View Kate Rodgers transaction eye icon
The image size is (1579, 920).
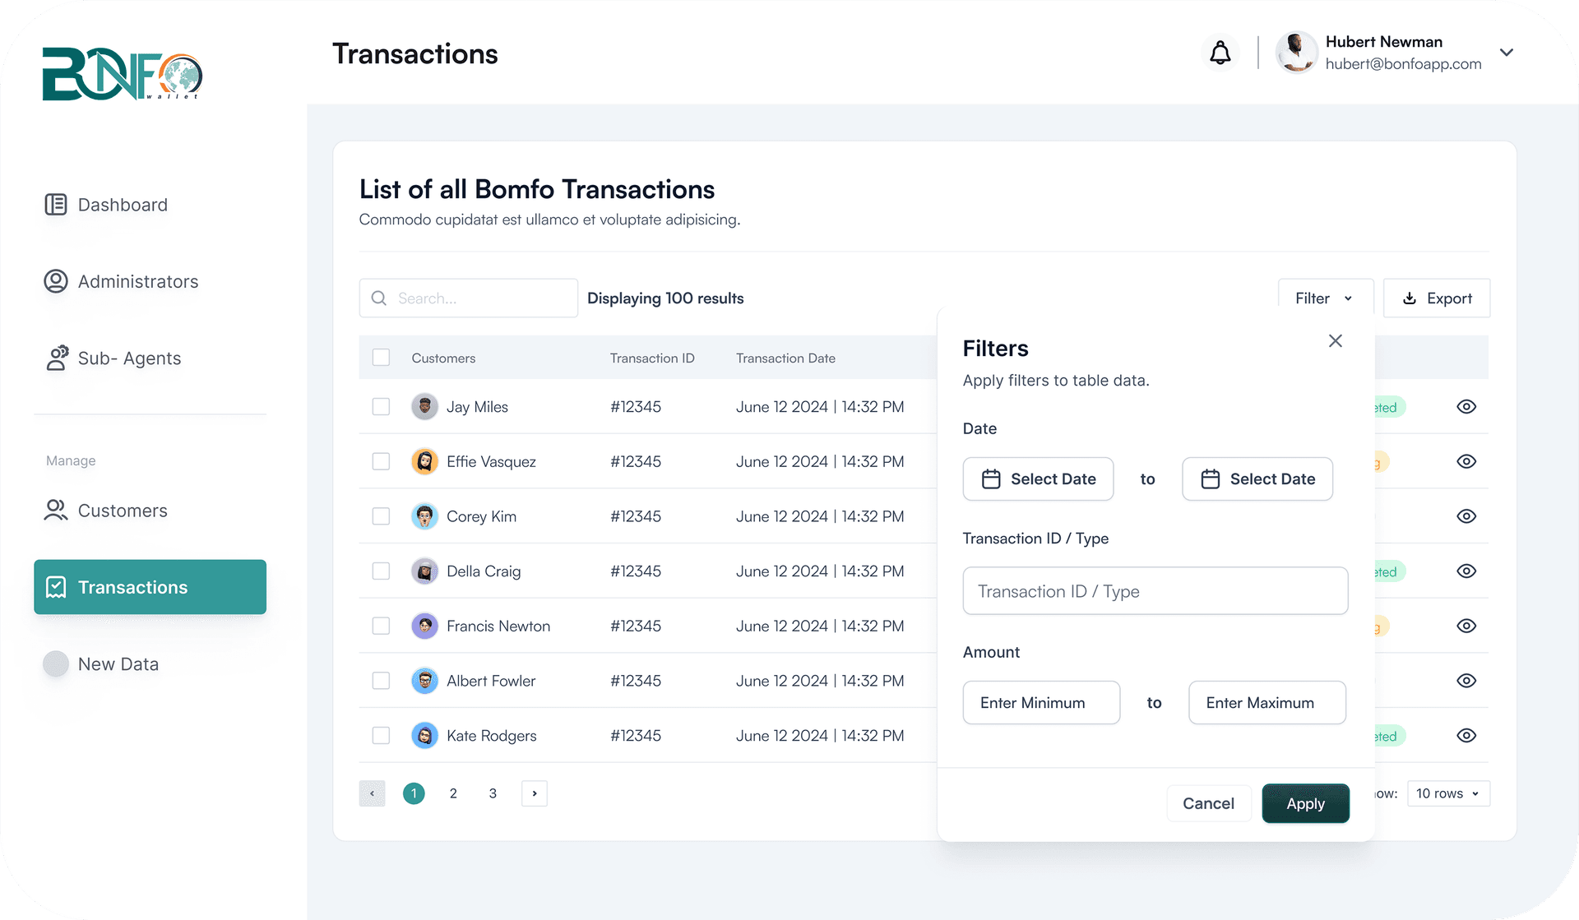(1466, 735)
